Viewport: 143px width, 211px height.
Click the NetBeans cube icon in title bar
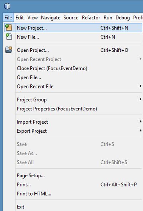coord(7,6)
